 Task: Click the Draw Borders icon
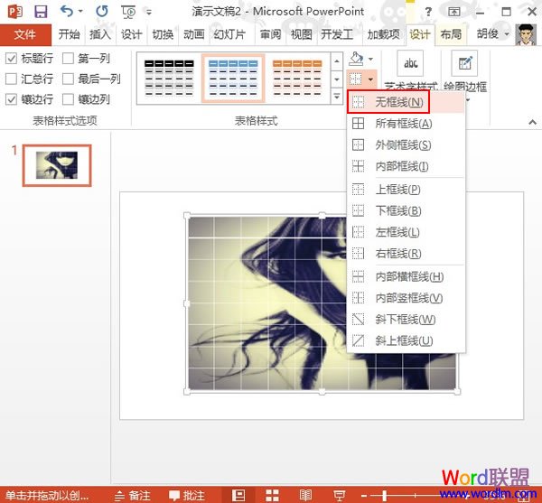[464, 63]
